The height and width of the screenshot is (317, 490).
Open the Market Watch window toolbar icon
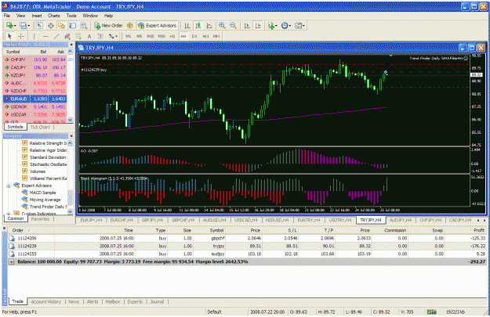(39, 26)
